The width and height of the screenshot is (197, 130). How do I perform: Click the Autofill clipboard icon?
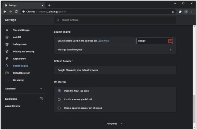click(7, 37)
